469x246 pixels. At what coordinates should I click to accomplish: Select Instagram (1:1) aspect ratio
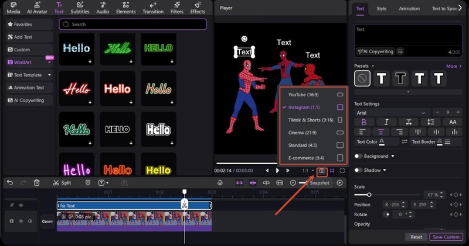click(314, 108)
